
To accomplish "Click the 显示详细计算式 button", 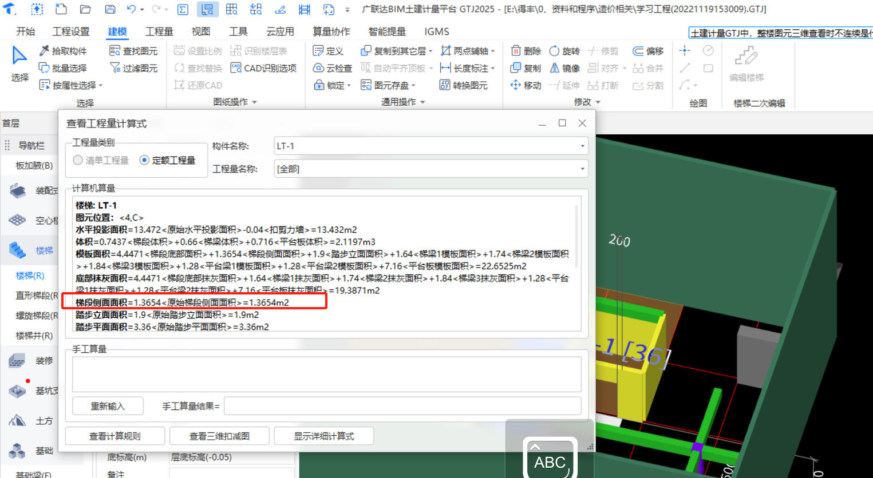I will click(x=324, y=436).
